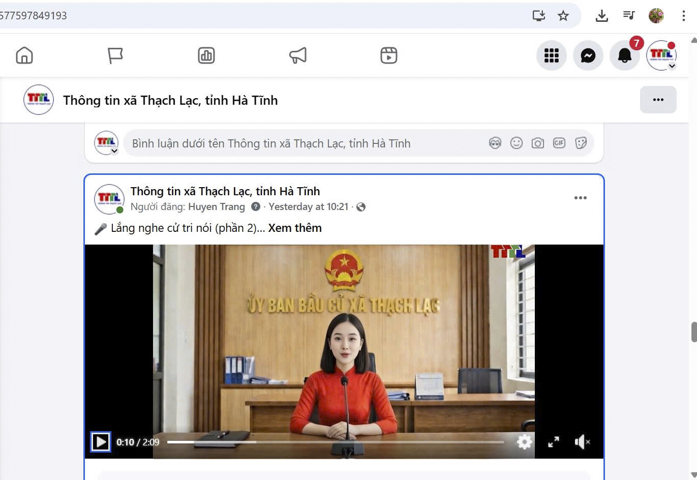Open the Insights chart icon
The width and height of the screenshot is (697, 480).
click(206, 55)
